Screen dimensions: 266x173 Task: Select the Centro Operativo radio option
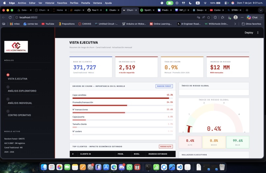pos(8,111)
